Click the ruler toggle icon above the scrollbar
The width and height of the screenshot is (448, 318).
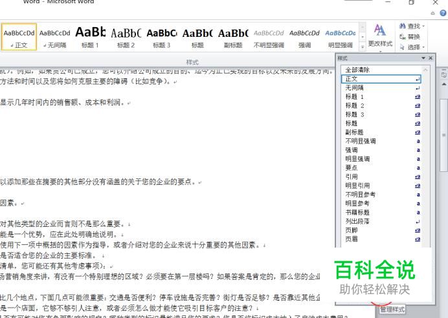point(443,75)
